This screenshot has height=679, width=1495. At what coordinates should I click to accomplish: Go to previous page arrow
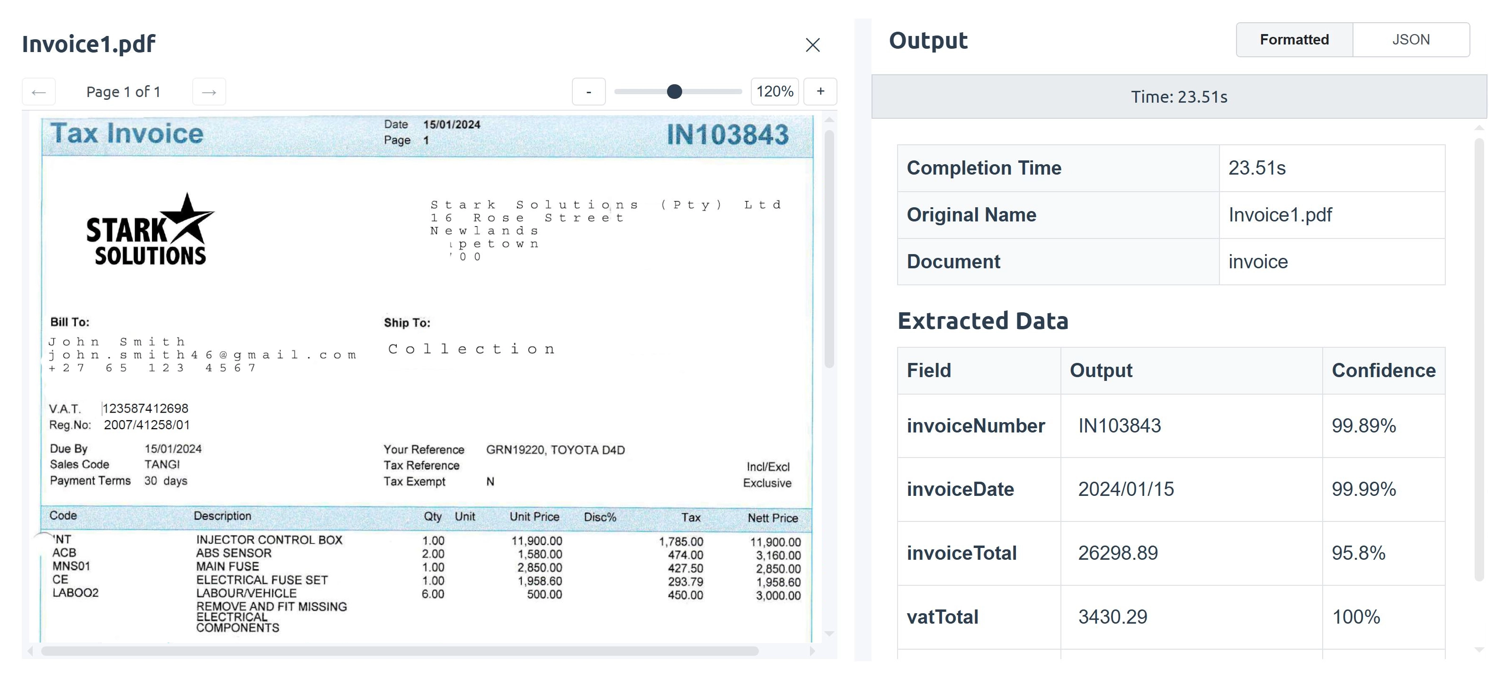point(39,92)
